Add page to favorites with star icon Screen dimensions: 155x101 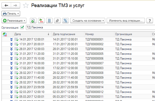click(25, 5)
